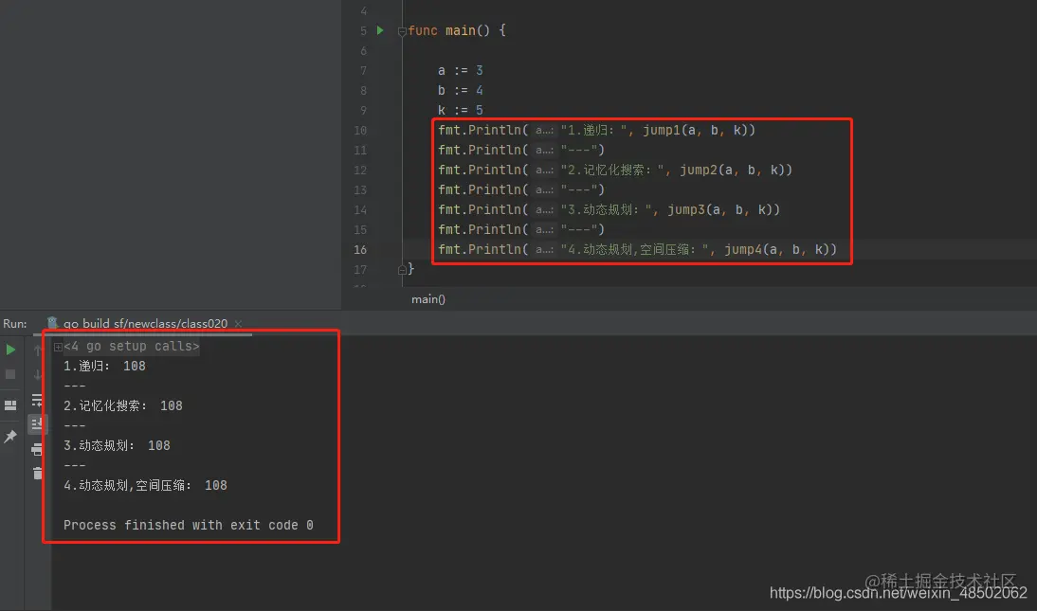
Task: Click the output line '1.递归: 108'
Action: click(x=104, y=367)
